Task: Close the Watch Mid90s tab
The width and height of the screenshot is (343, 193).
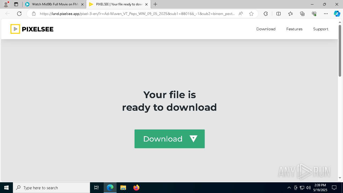Action: [82, 4]
